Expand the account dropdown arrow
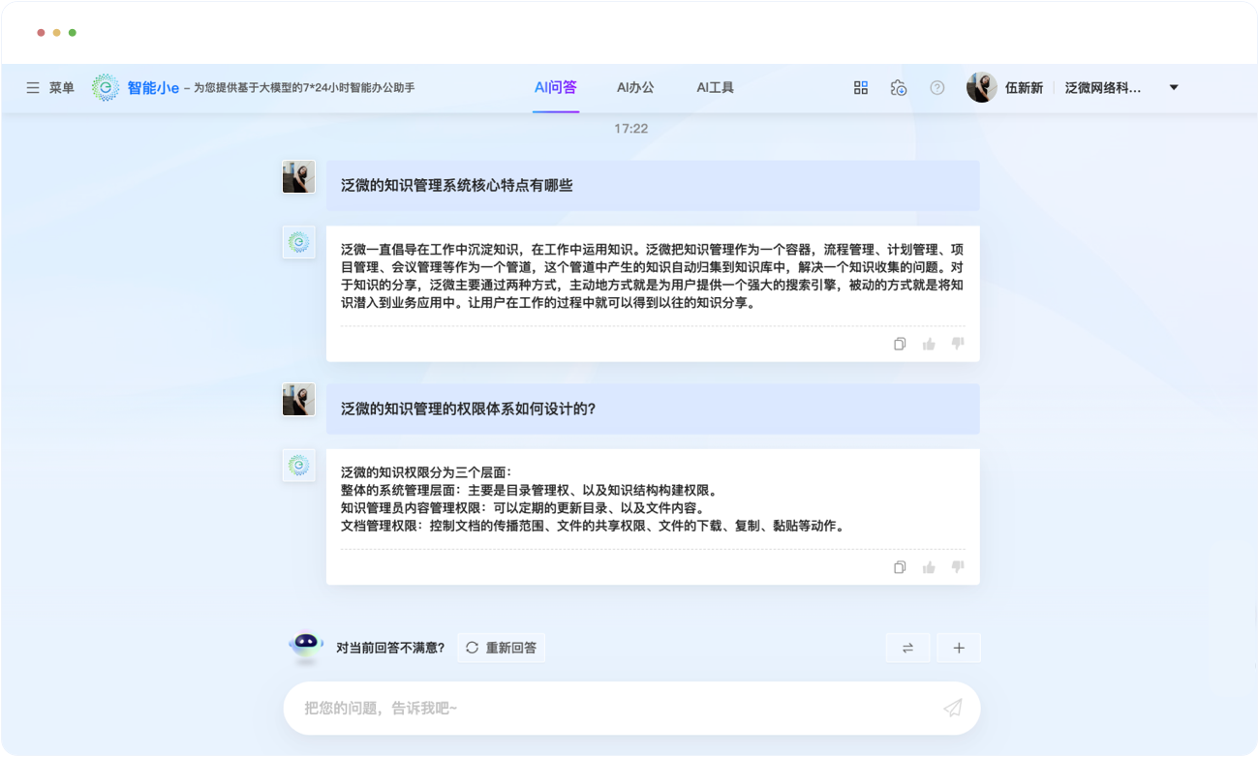 pyautogui.click(x=1174, y=88)
